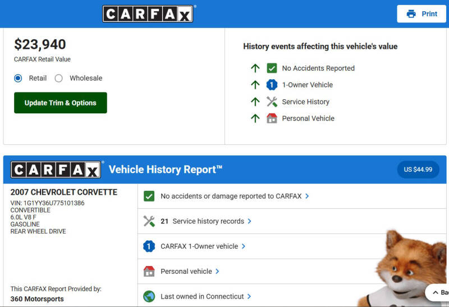Click the tools icon beside 21 Service history records
The width and height of the screenshot is (449, 307).
coord(149,221)
